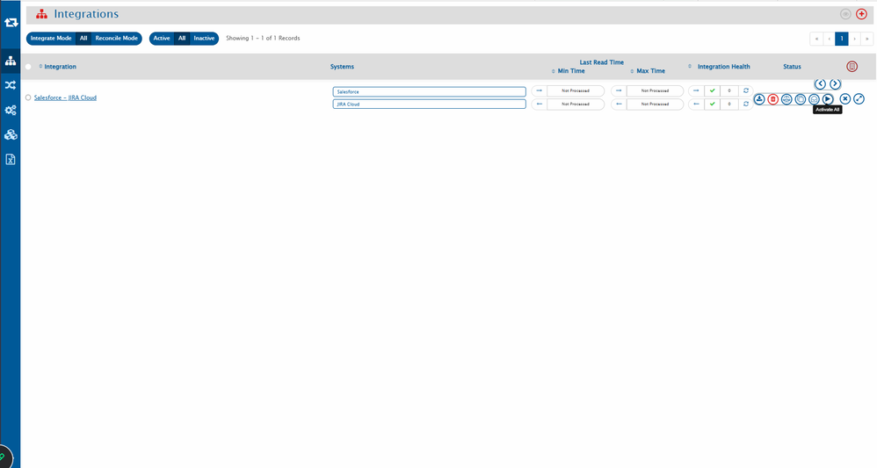
Task: Open the sync arrows icon at sidebar top
Action: (11, 22)
